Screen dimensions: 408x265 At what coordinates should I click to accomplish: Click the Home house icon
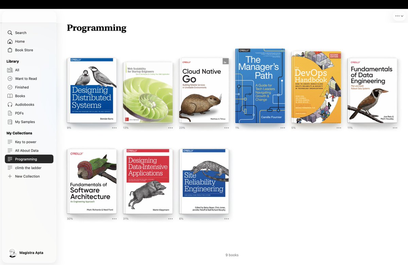[10, 42]
